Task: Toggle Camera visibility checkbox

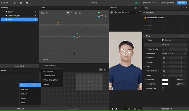Action: tap(35, 12)
